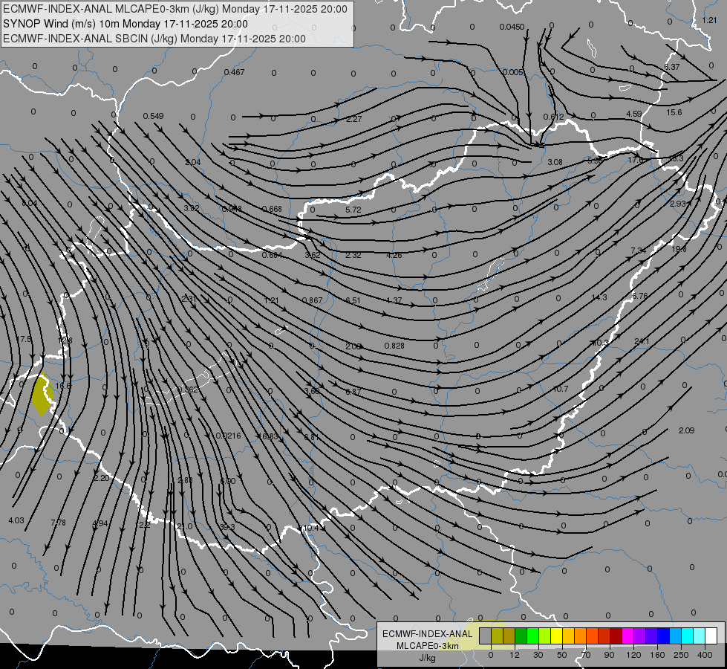Pick the cyan swatch after 250

click(688, 636)
